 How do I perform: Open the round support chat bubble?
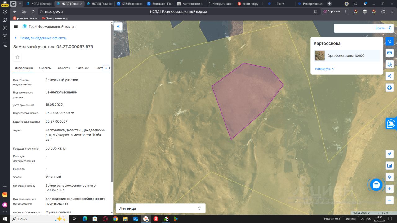376,185
